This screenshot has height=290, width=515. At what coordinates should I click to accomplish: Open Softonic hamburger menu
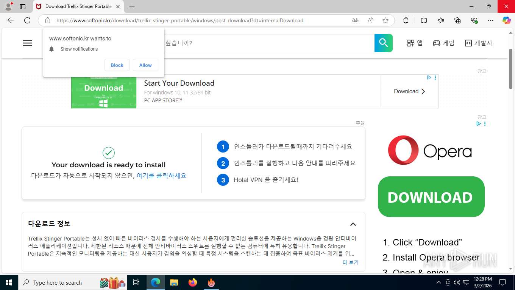[x=28, y=43]
